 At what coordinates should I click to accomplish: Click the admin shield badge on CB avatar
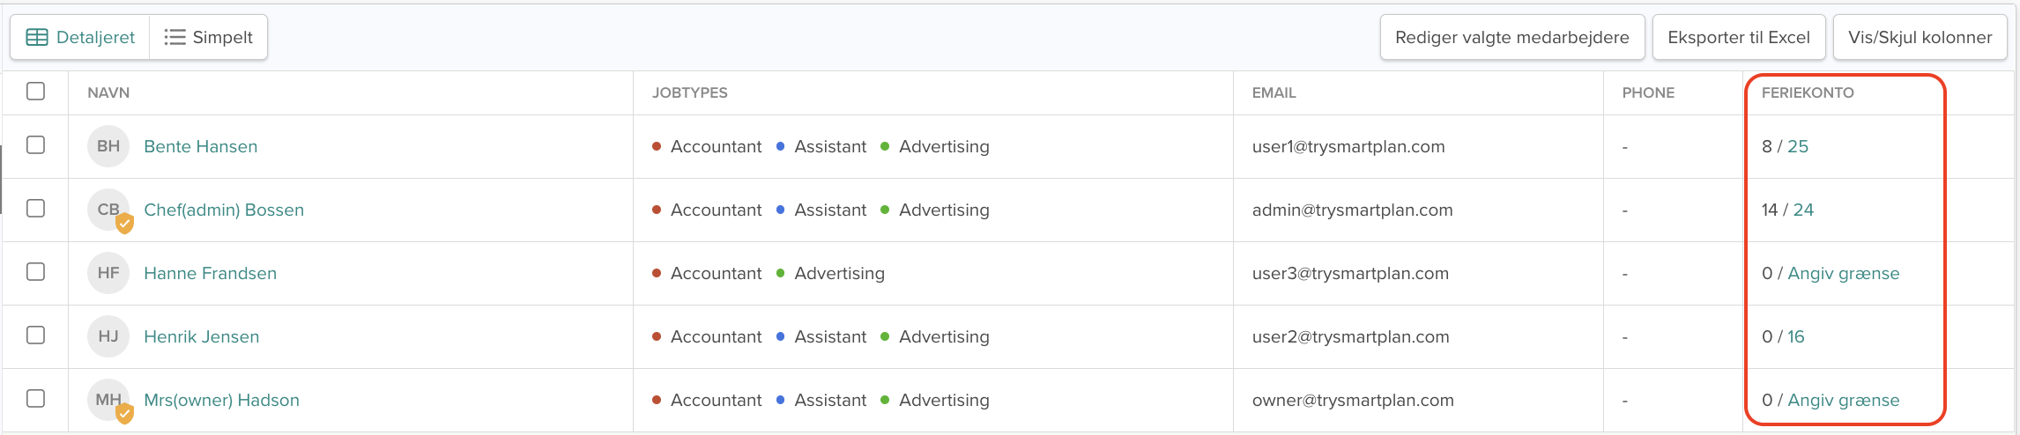(125, 224)
